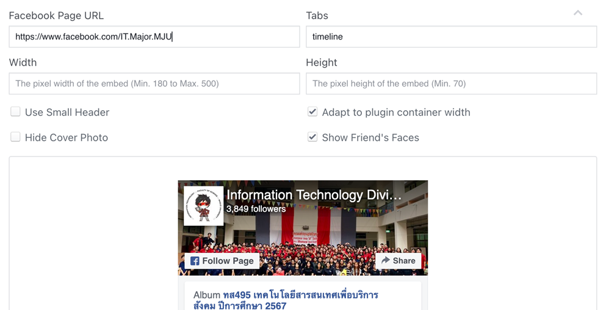
Task: Click the Tabs field label
Action: (x=317, y=16)
